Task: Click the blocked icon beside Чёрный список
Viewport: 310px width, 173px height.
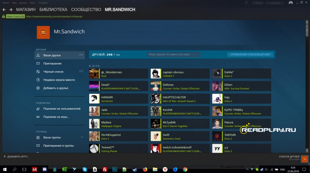Action: pyautogui.click(x=38, y=71)
